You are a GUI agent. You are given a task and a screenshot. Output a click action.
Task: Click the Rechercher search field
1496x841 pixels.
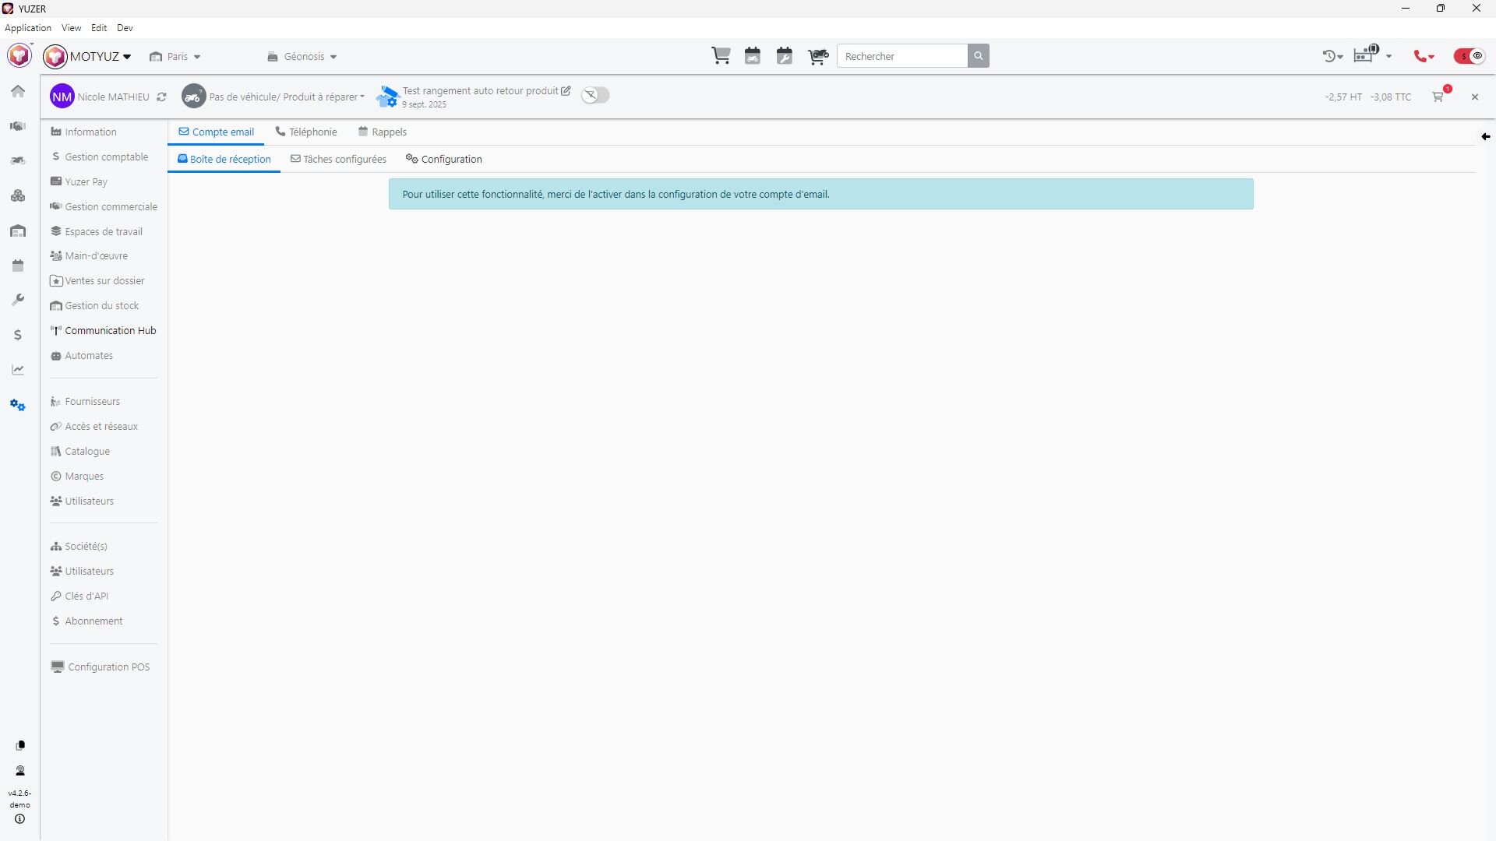tap(902, 56)
